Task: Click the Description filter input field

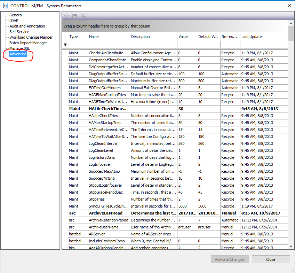Action: tap(153, 45)
